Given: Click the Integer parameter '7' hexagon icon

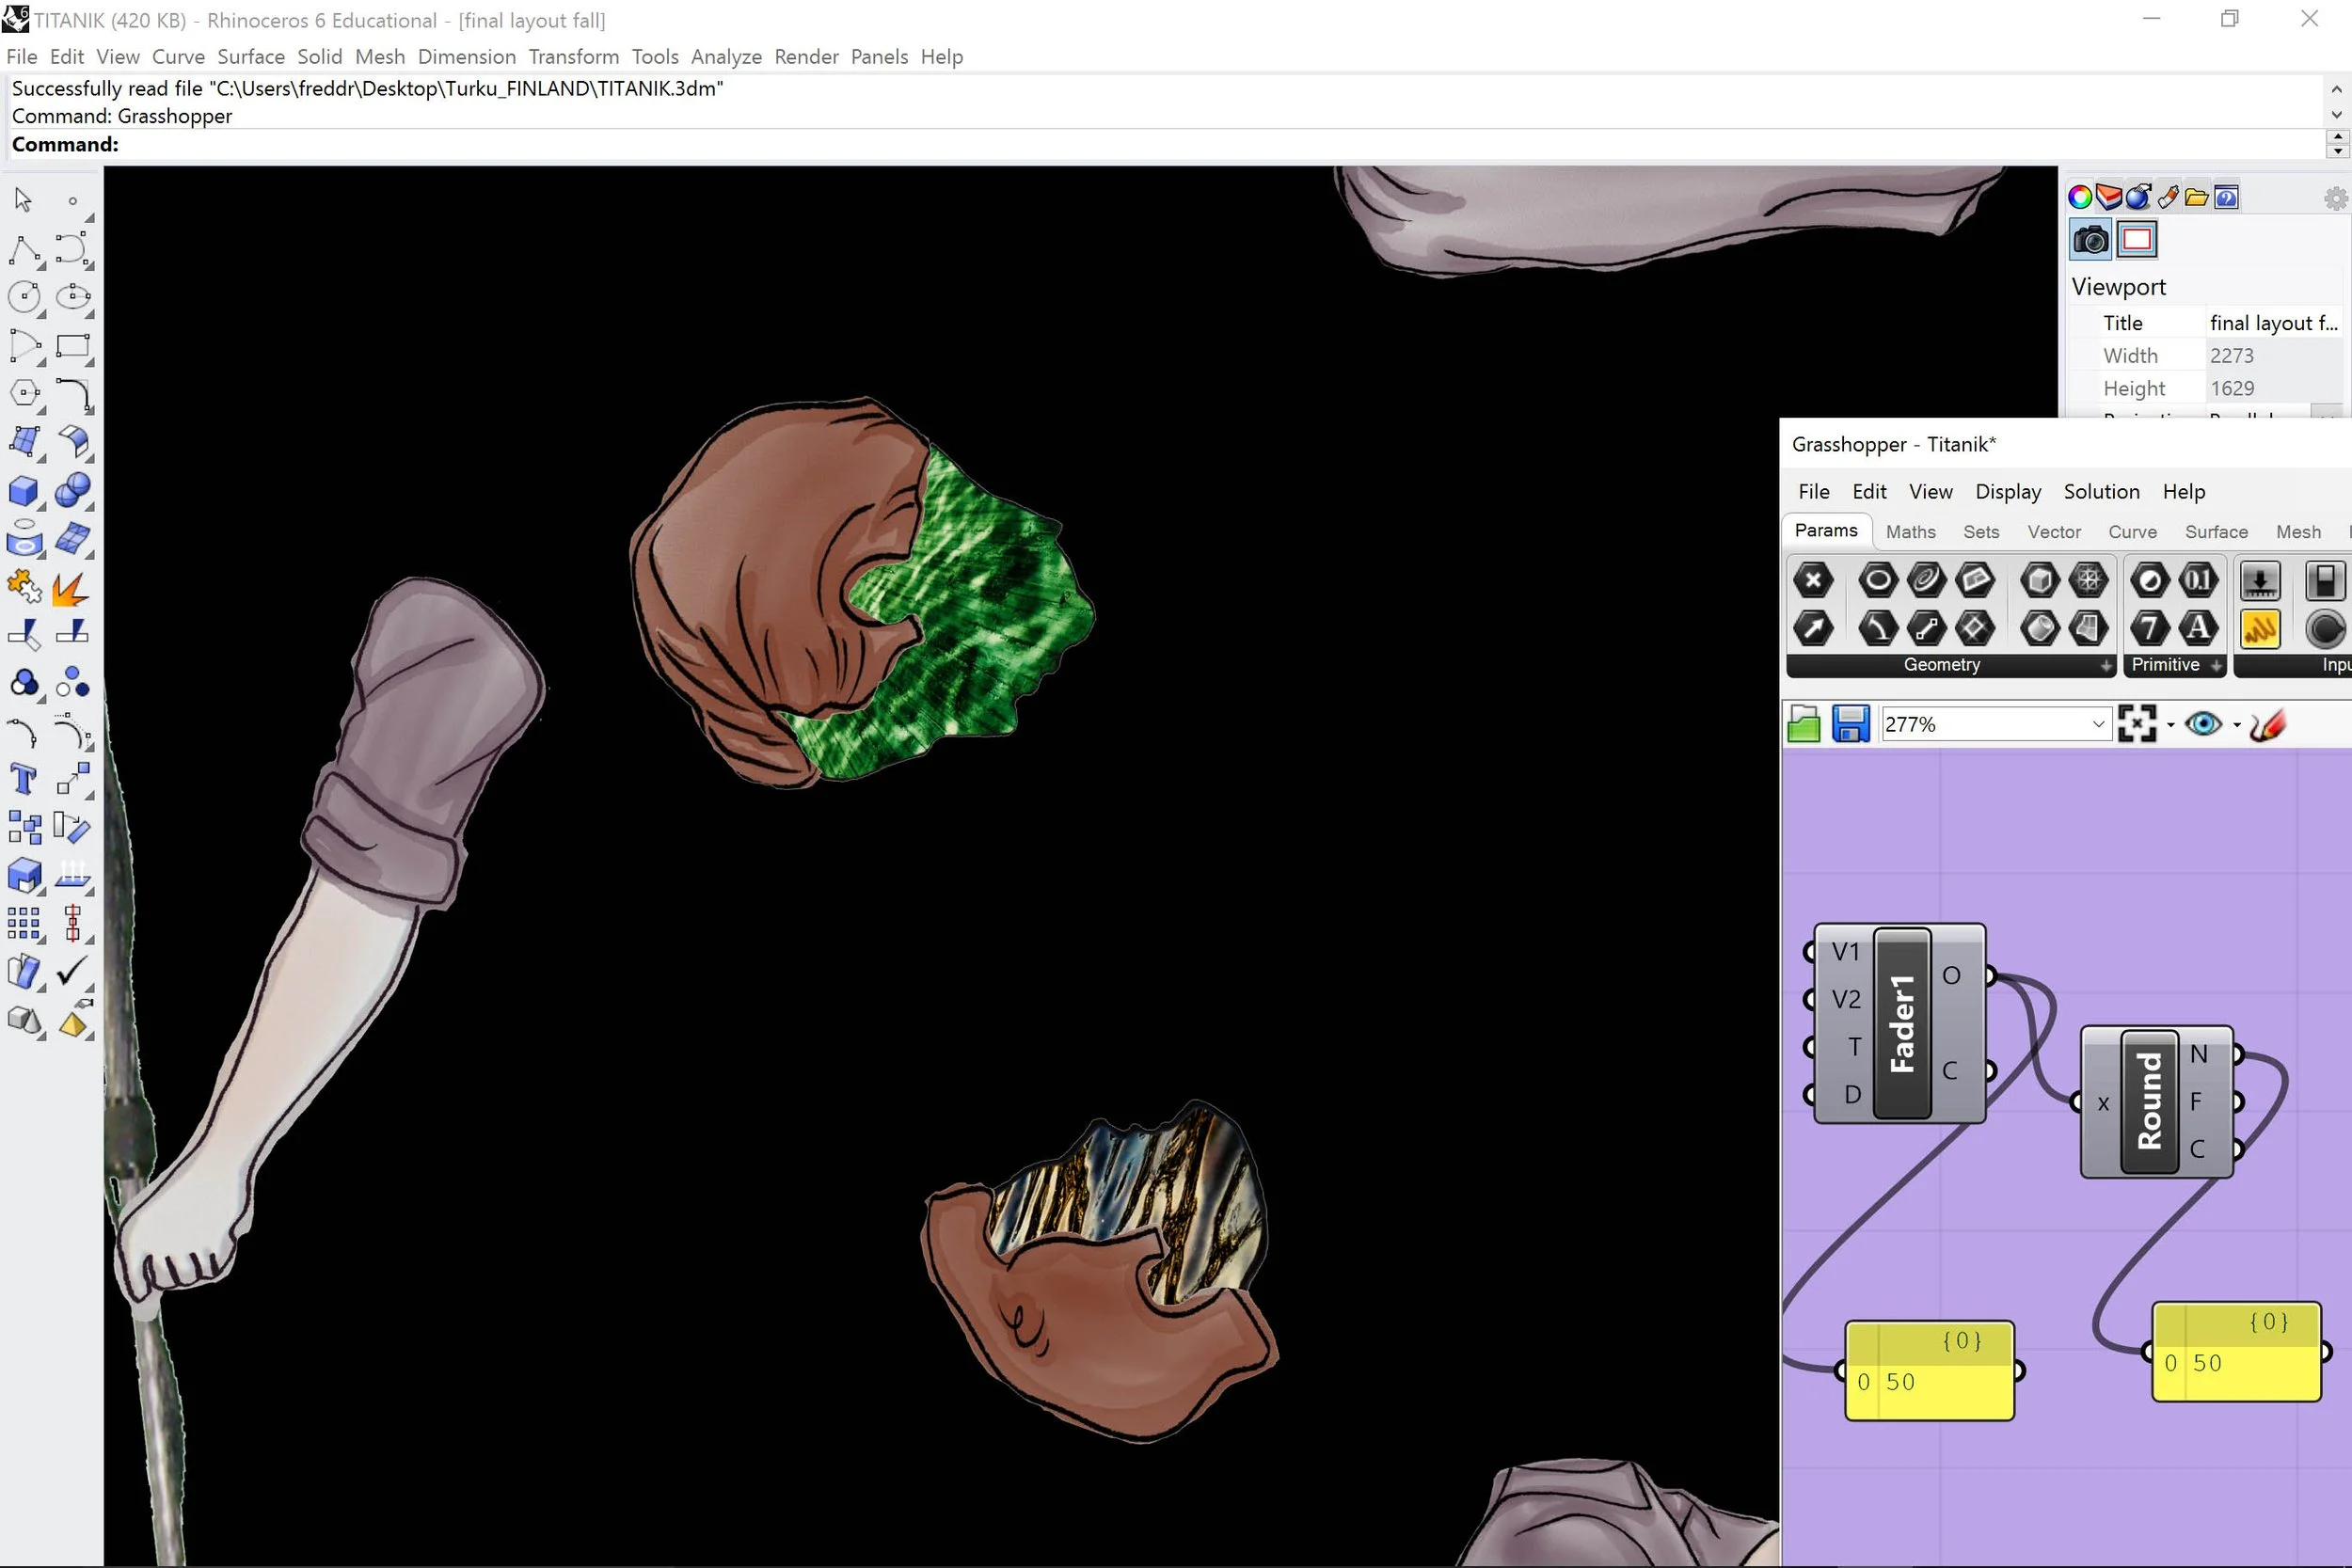Looking at the screenshot, I should pyautogui.click(x=2149, y=628).
